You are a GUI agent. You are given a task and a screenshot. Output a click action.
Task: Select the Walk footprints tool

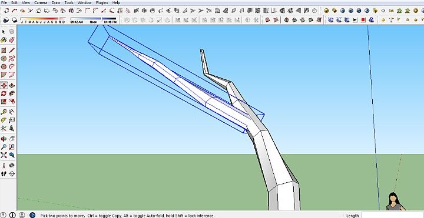[x=4, y=173]
